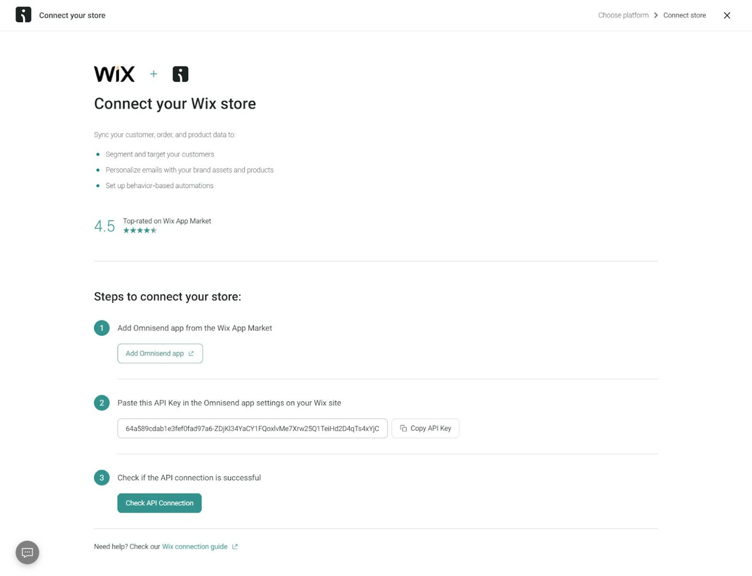Click the Add Omnisend app button
Viewport: 752px width, 576px height.
point(160,353)
